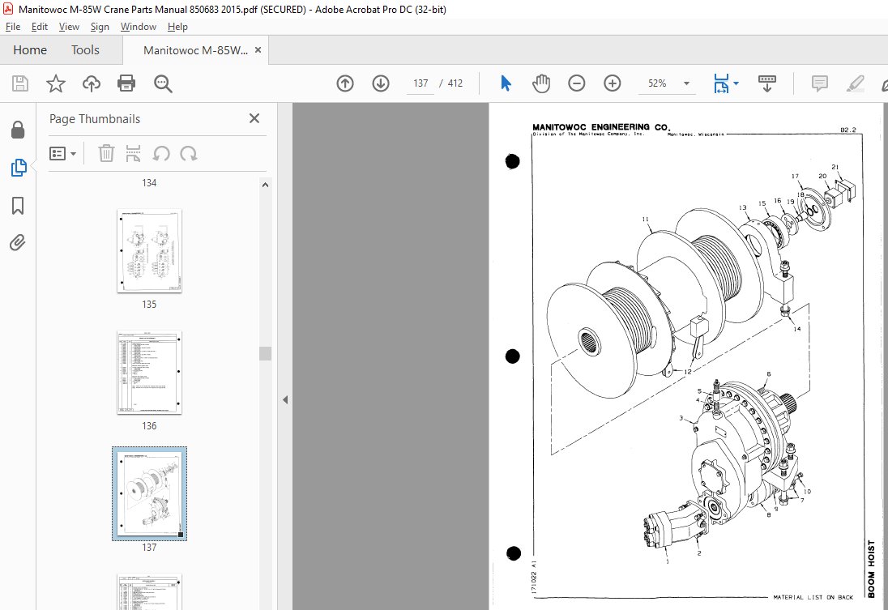Select page 135 thumbnail

click(x=150, y=251)
